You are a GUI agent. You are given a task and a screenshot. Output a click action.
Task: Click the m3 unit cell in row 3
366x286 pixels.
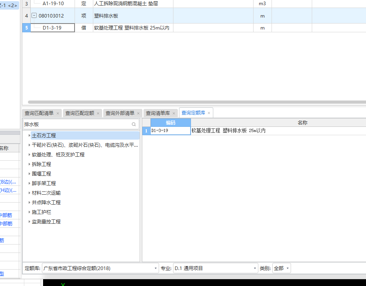(x=262, y=4)
